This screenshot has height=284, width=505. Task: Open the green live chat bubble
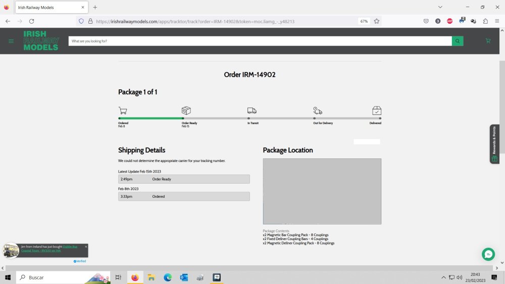(x=488, y=254)
